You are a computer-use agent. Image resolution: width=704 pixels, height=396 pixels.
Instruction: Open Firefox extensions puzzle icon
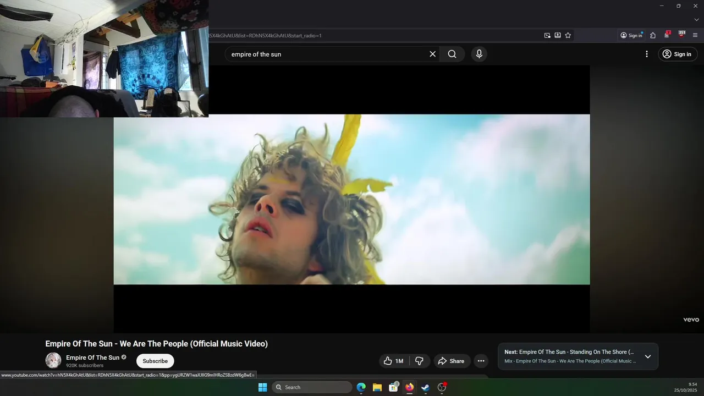(653, 35)
